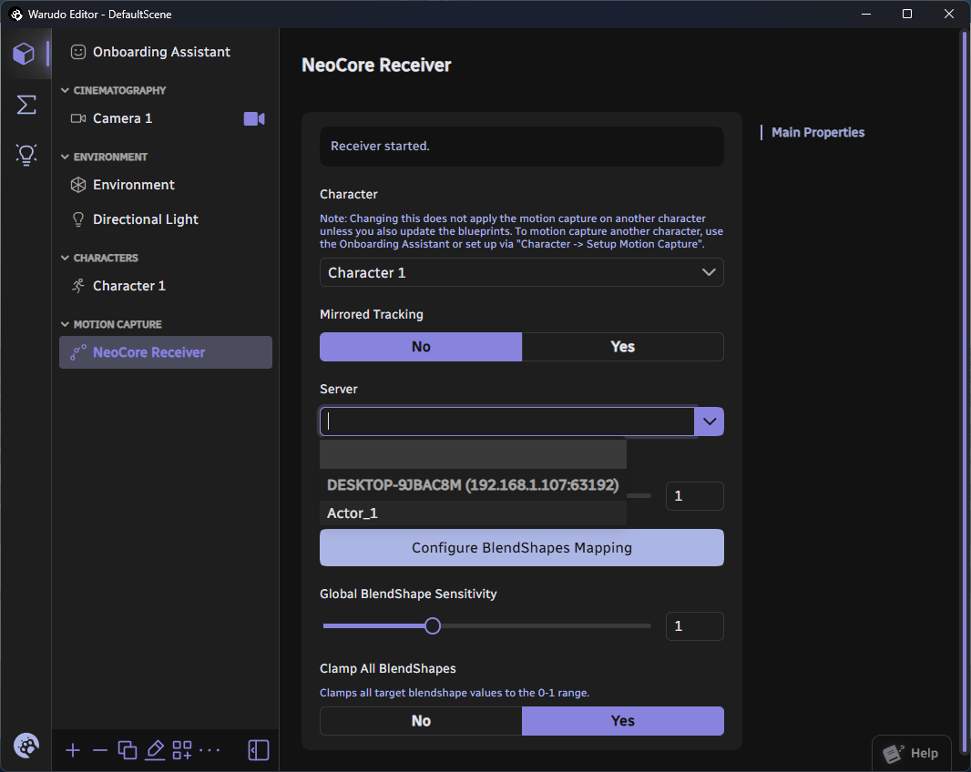Screen dimensions: 971x772
Task: Maximize the Warudo Editor window
Action: (x=907, y=14)
